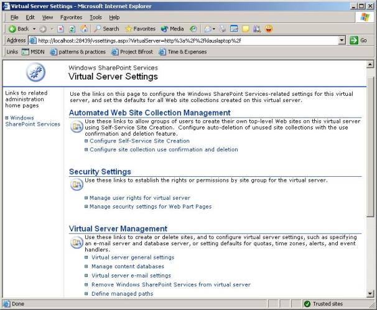The height and width of the screenshot is (310, 377).
Task: Open Manage content databases
Action: point(128,266)
